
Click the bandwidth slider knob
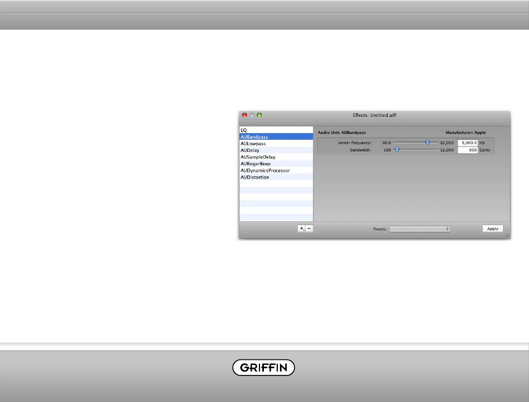[x=397, y=150]
